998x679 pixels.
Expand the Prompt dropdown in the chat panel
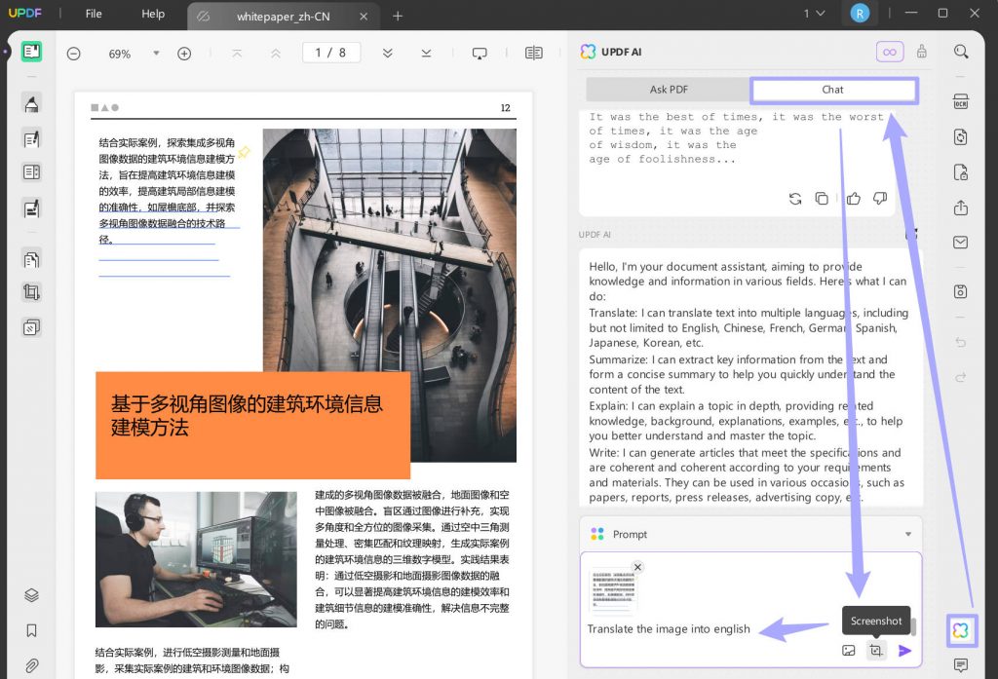908,534
